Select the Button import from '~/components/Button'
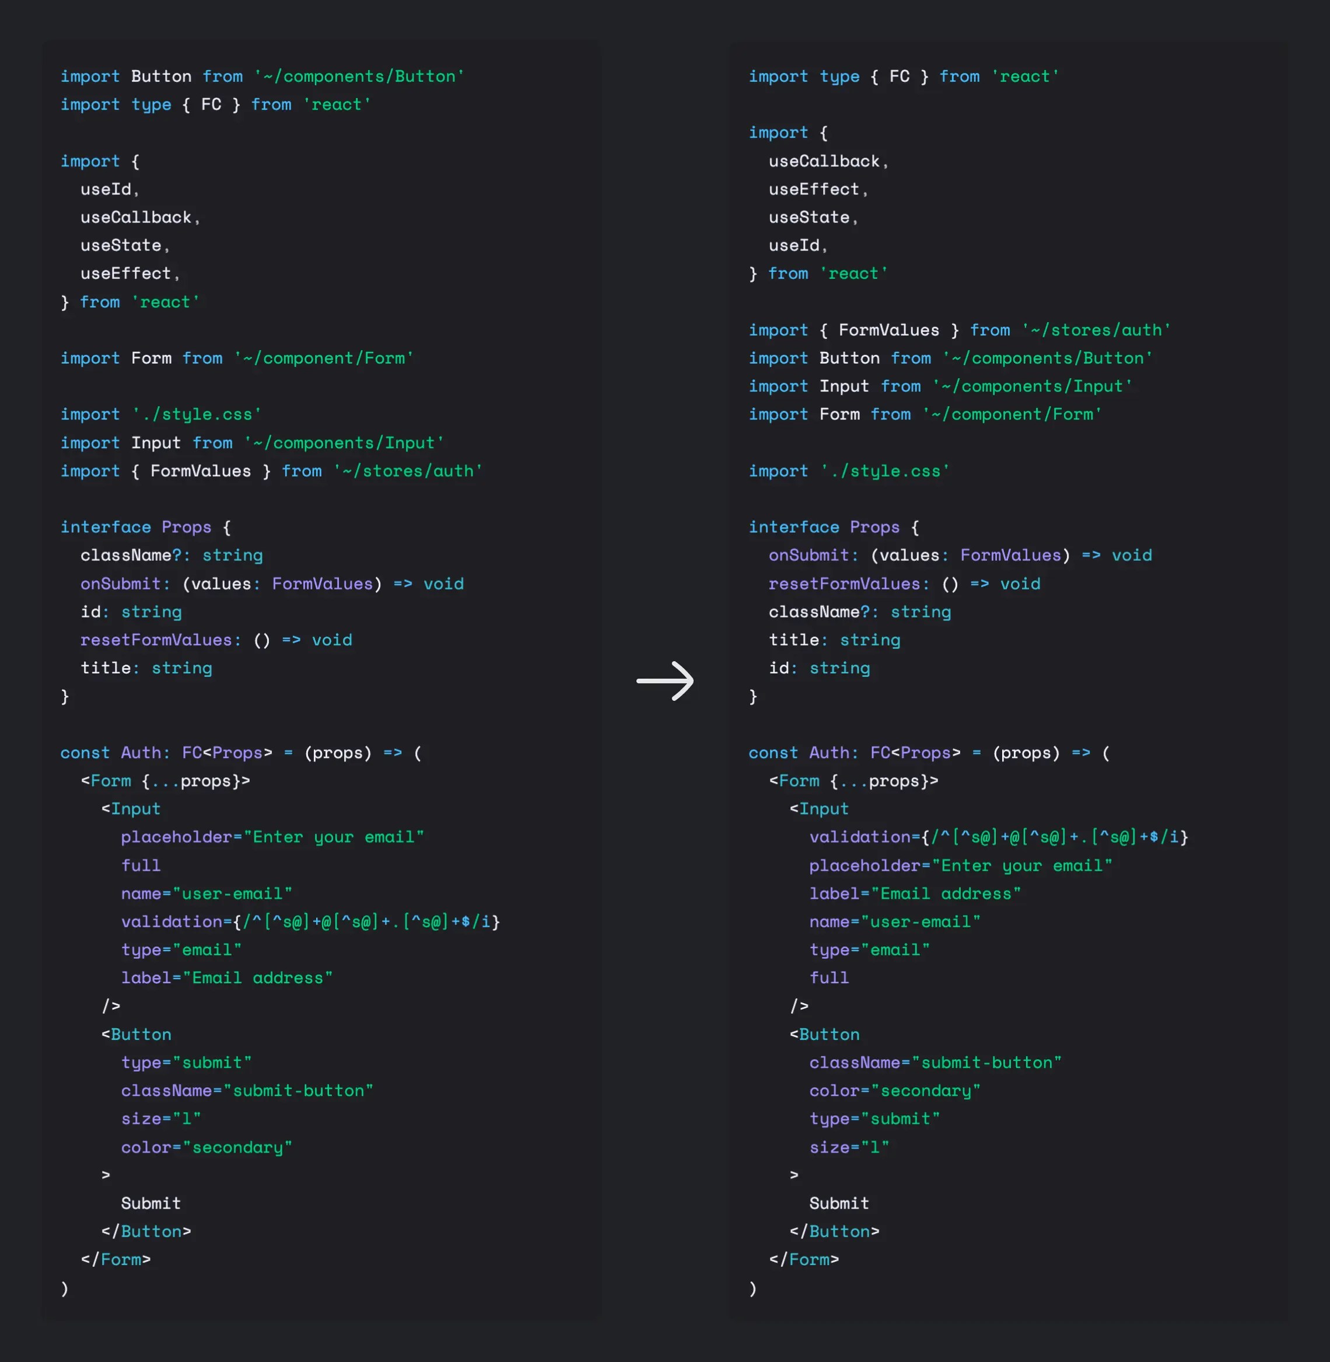The height and width of the screenshot is (1362, 1330). [x=262, y=76]
